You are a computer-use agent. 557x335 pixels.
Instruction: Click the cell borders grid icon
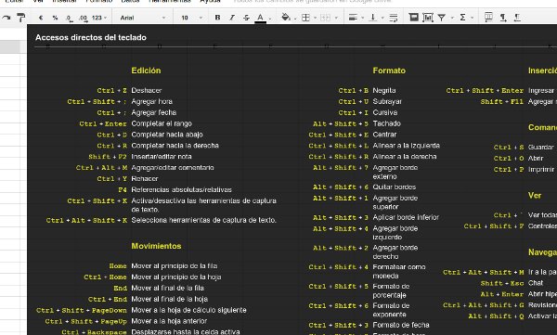point(305,18)
